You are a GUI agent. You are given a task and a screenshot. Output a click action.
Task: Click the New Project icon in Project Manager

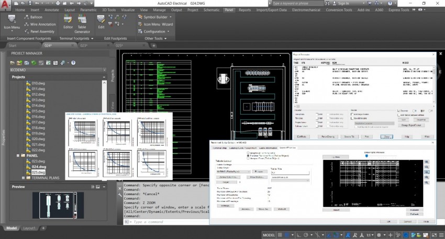19,63
